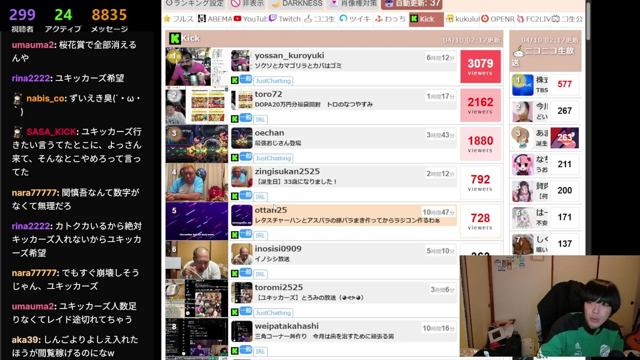The width and height of the screenshot is (640, 360).
Task: Click the ニコニコ生放送 section header
Action: click(x=545, y=50)
